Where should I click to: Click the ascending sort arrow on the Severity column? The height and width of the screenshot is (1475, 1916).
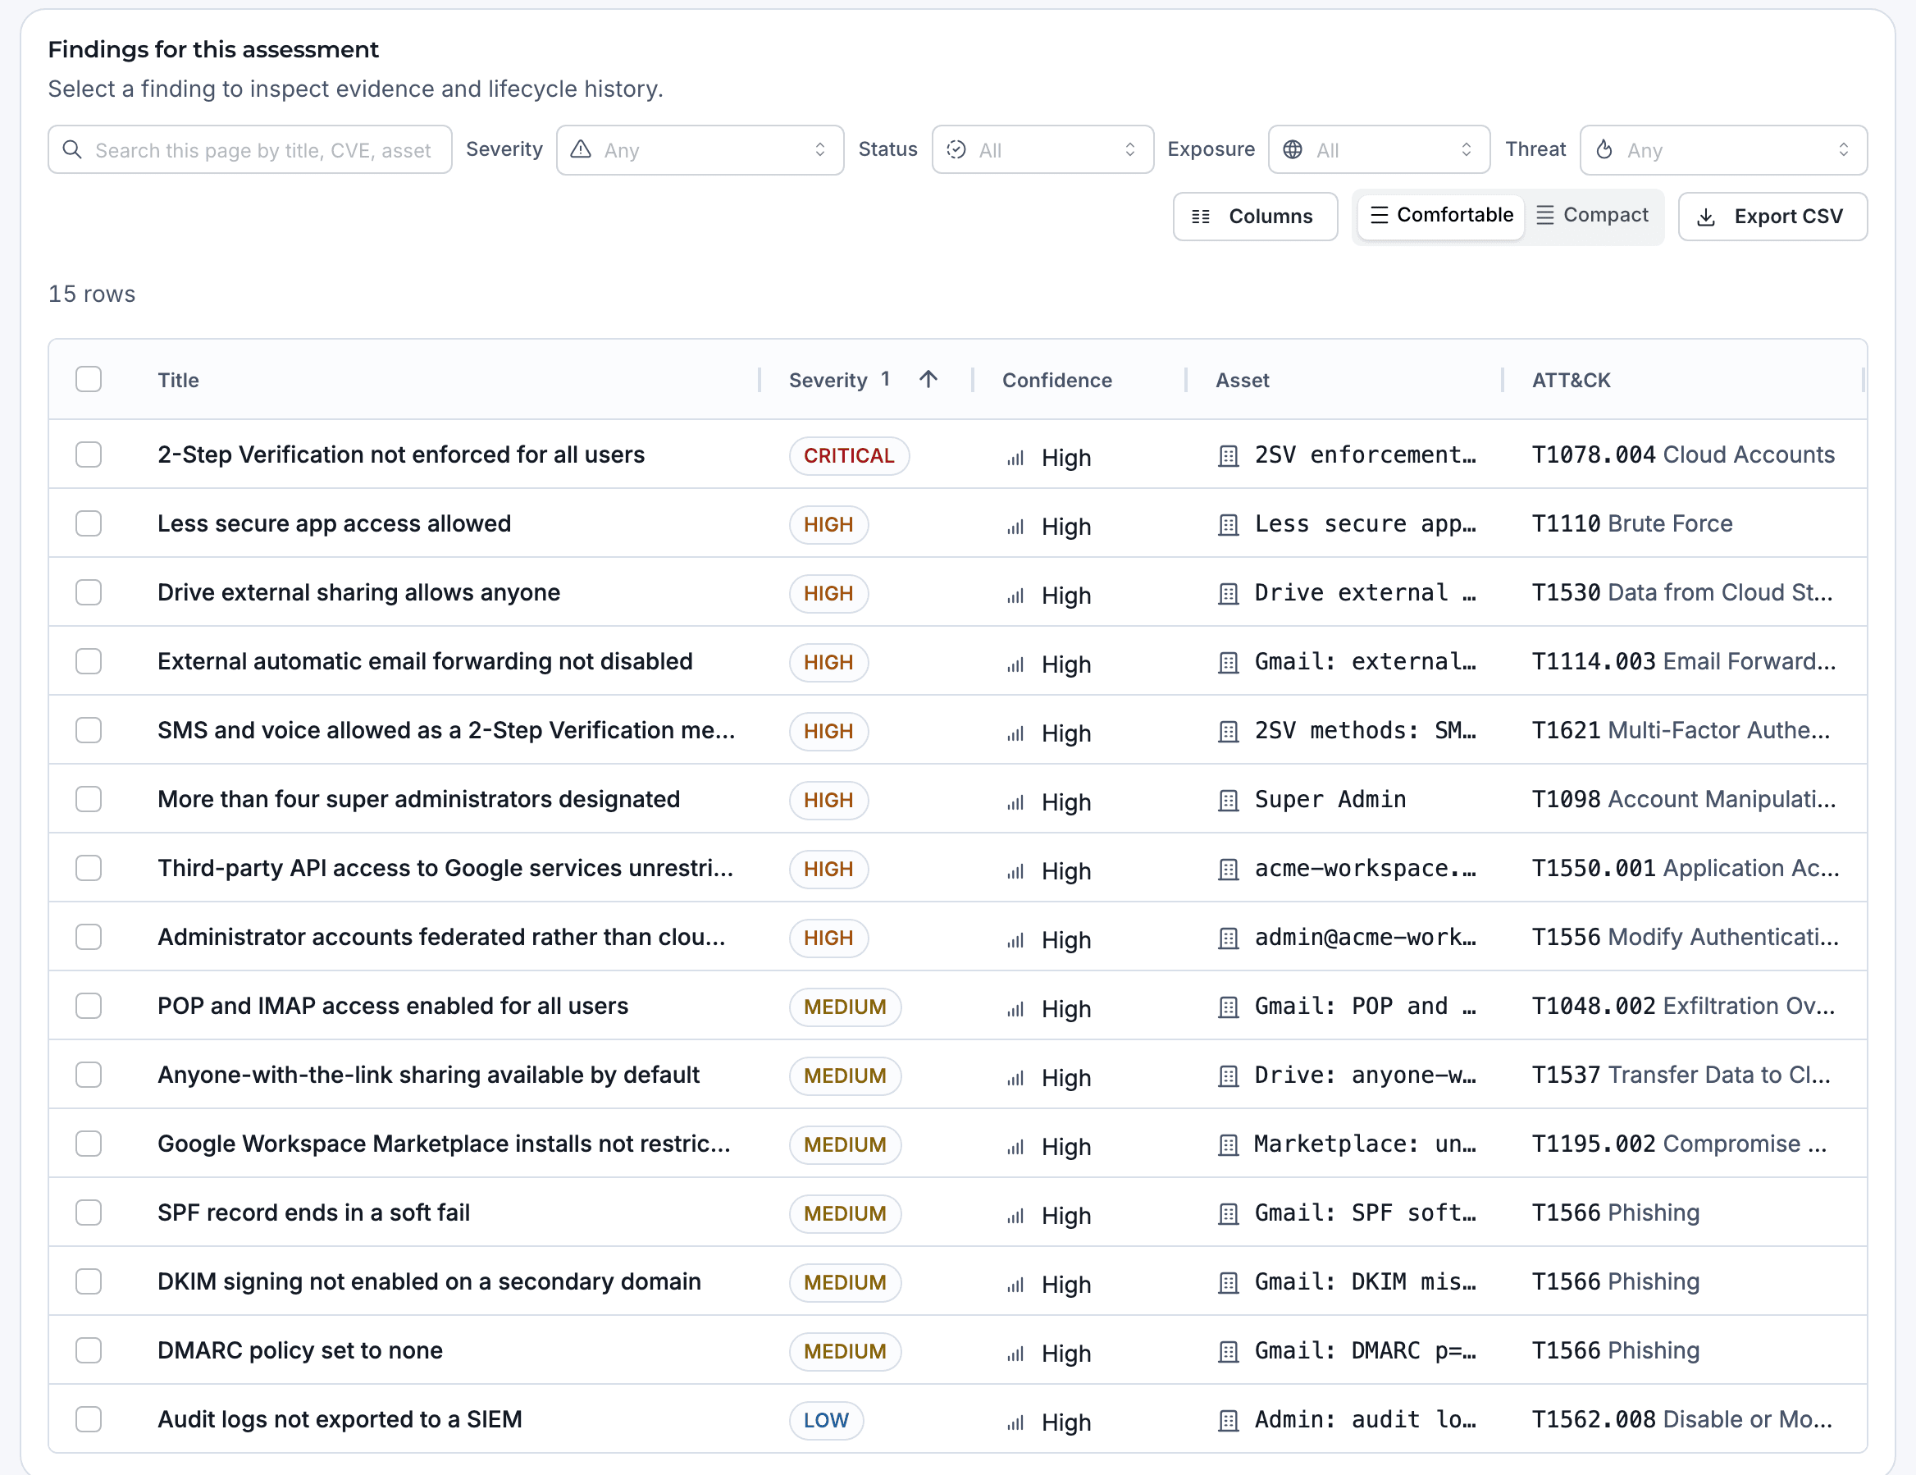pyautogui.click(x=928, y=379)
